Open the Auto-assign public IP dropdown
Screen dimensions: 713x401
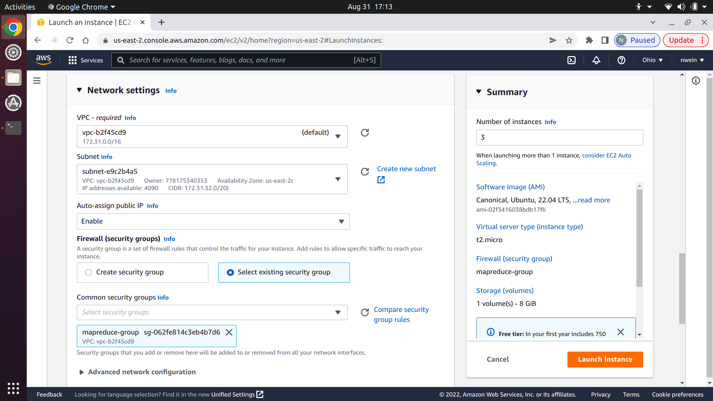click(x=213, y=222)
